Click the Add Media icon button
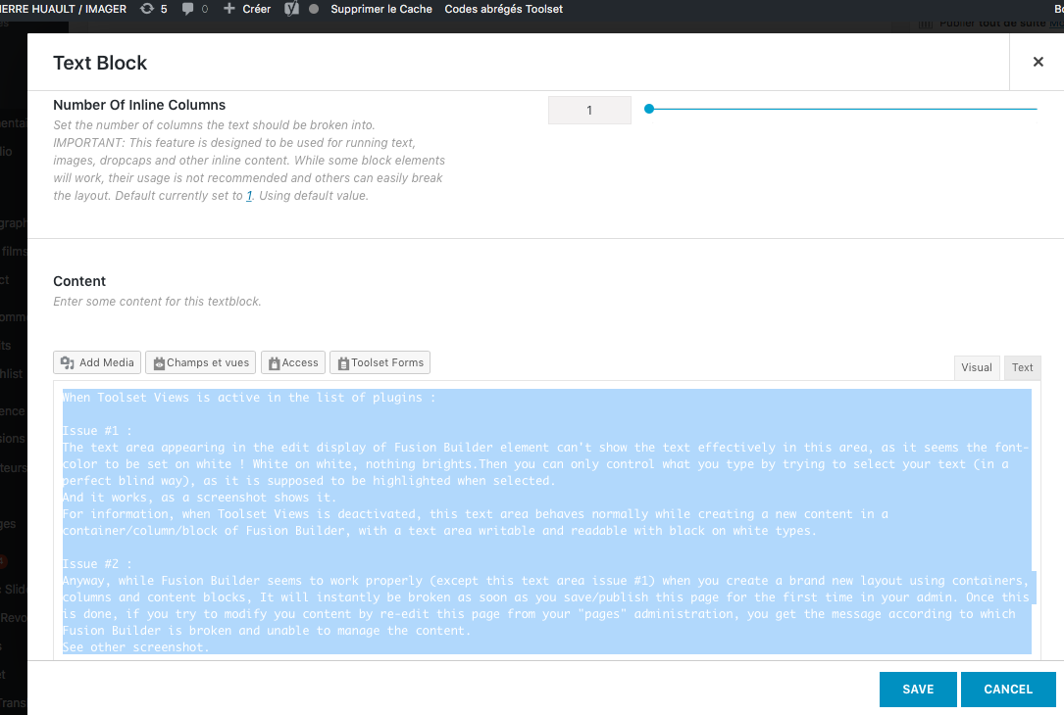The image size is (1064, 715). 97,362
